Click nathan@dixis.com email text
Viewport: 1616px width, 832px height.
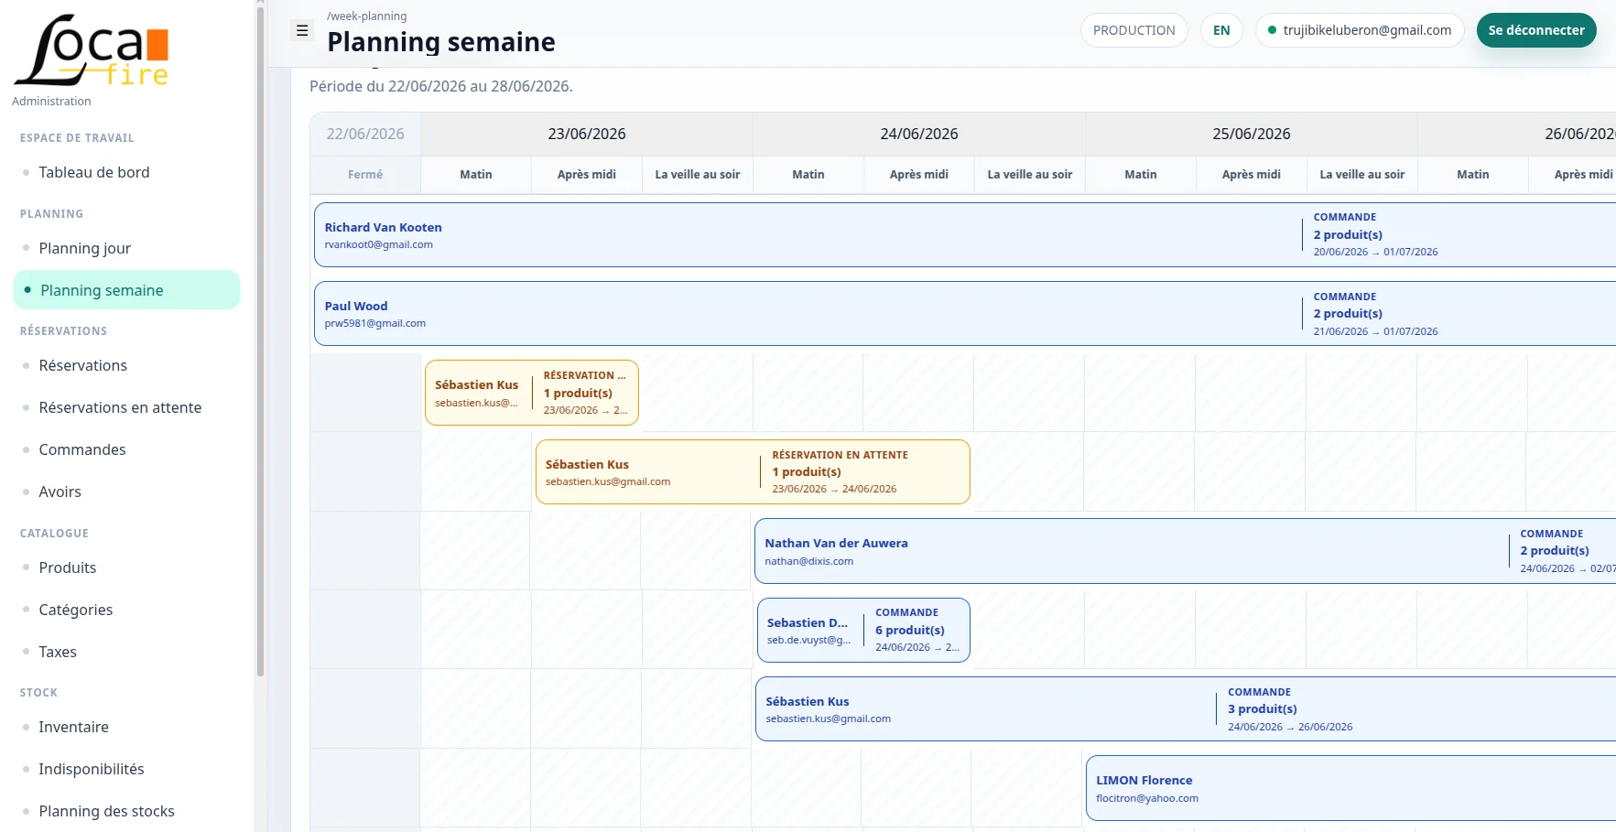tap(809, 561)
